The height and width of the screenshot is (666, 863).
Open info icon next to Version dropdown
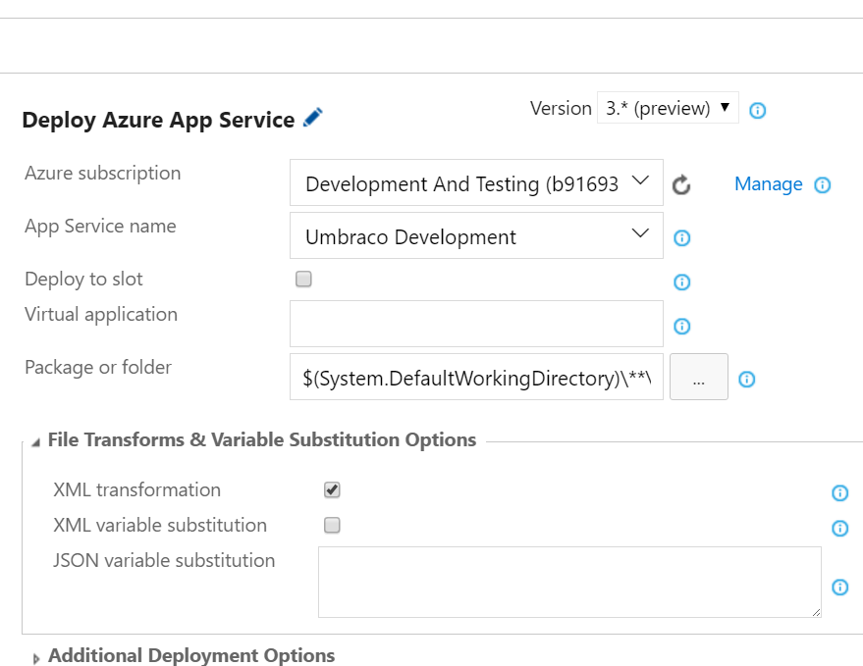(x=757, y=110)
